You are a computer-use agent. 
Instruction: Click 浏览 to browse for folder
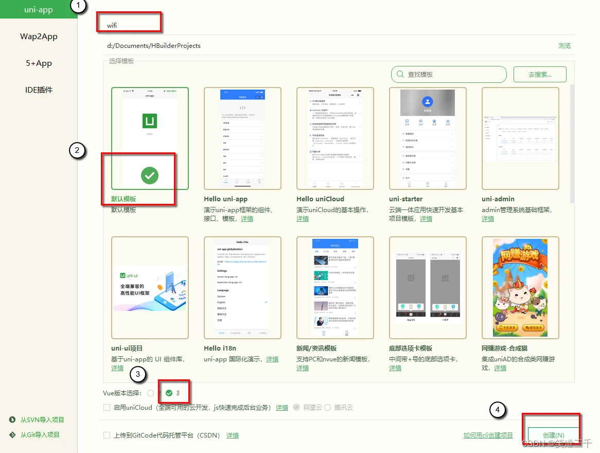click(564, 46)
